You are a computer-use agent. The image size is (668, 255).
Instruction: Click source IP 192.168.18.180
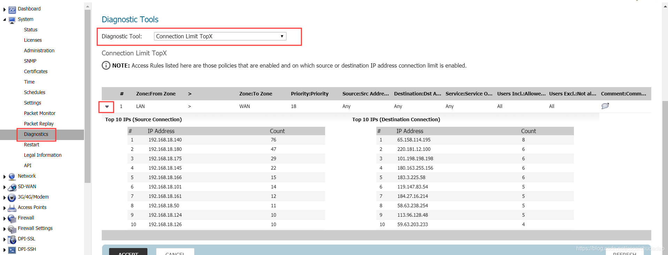coord(165,149)
